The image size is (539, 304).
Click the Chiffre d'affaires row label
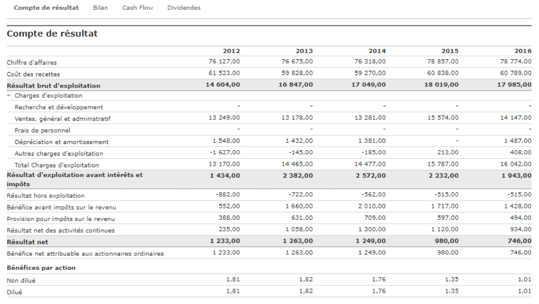click(32, 63)
